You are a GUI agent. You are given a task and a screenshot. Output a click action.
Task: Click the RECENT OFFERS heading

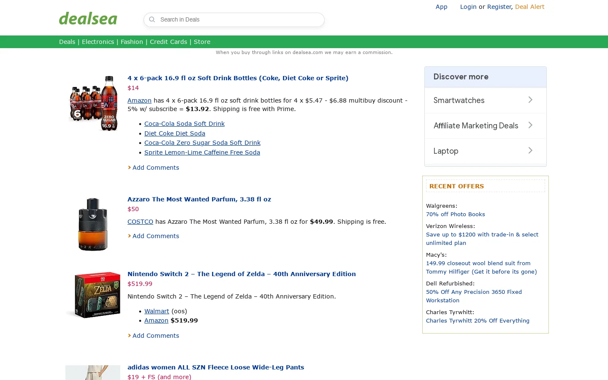point(456,186)
